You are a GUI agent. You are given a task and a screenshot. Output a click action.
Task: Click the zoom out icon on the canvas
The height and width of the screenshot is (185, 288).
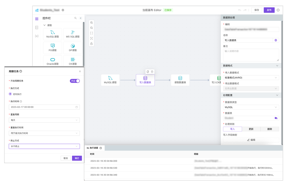coord(91,28)
